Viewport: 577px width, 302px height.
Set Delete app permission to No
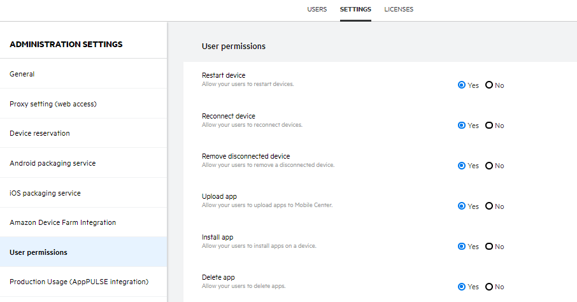click(x=489, y=287)
